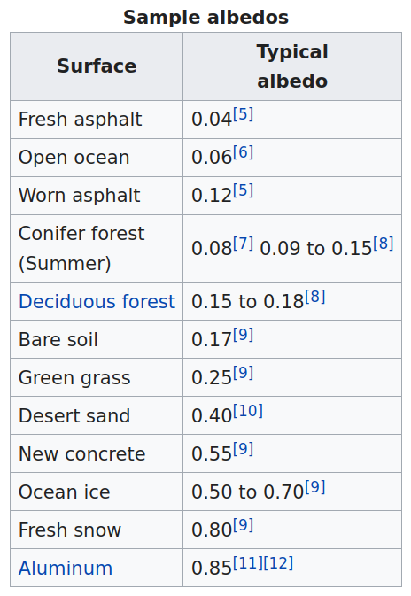This screenshot has height=596, width=411.
Task: Open citation [8] for Deciduous forest albedo
Action: coord(315,296)
